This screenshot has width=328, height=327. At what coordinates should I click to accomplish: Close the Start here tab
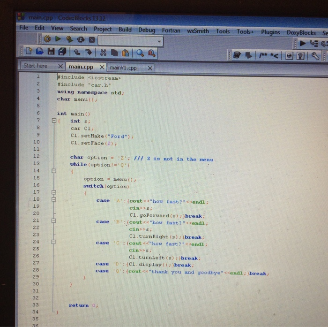pos(60,66)
